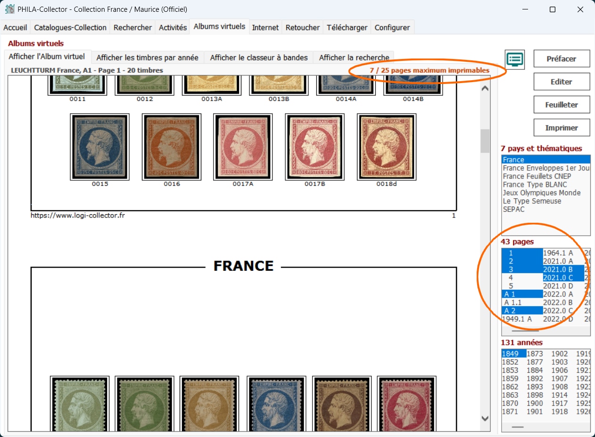Click stamp thumbnail 0015
This screenshot has width=595, height=437.
coord(100,147)
